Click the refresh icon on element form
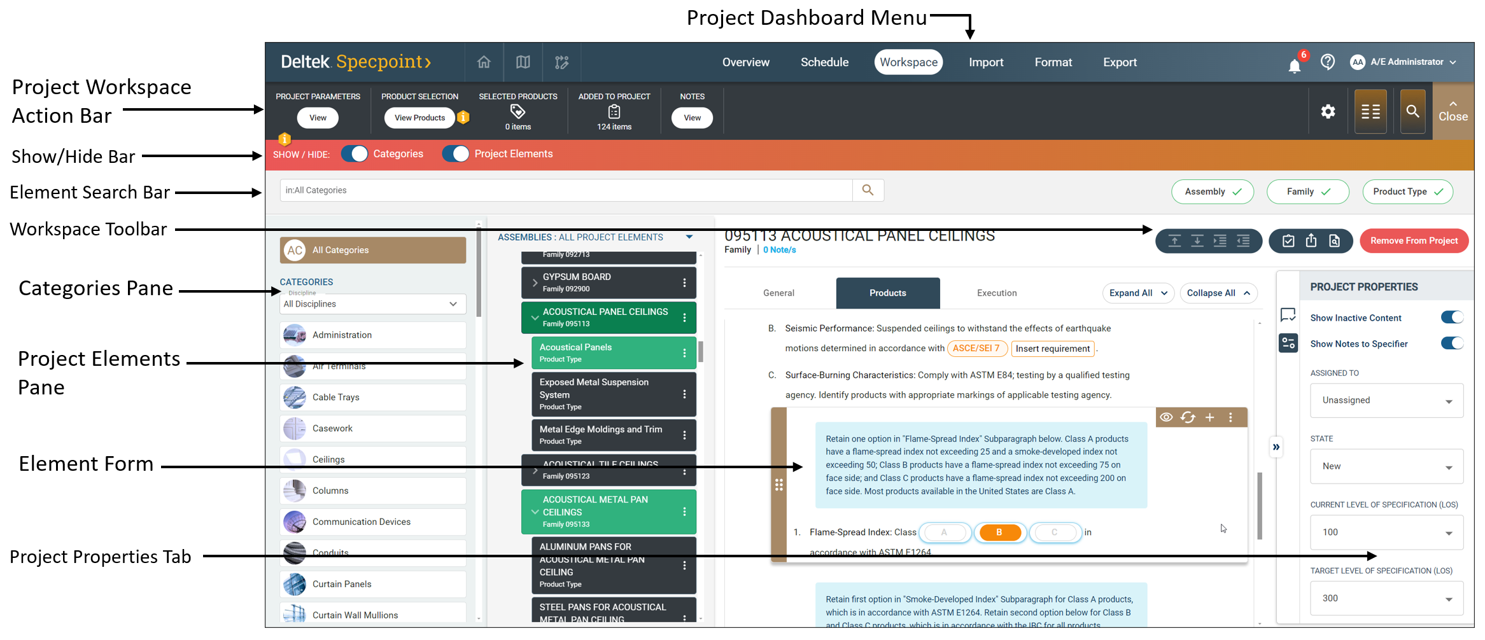The image size is (1485, 640). [x=1188, y=417]
